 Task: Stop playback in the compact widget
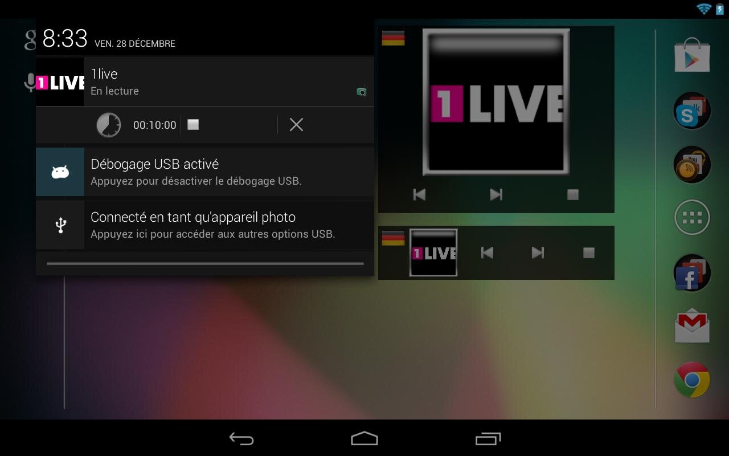tap(589, 253)
